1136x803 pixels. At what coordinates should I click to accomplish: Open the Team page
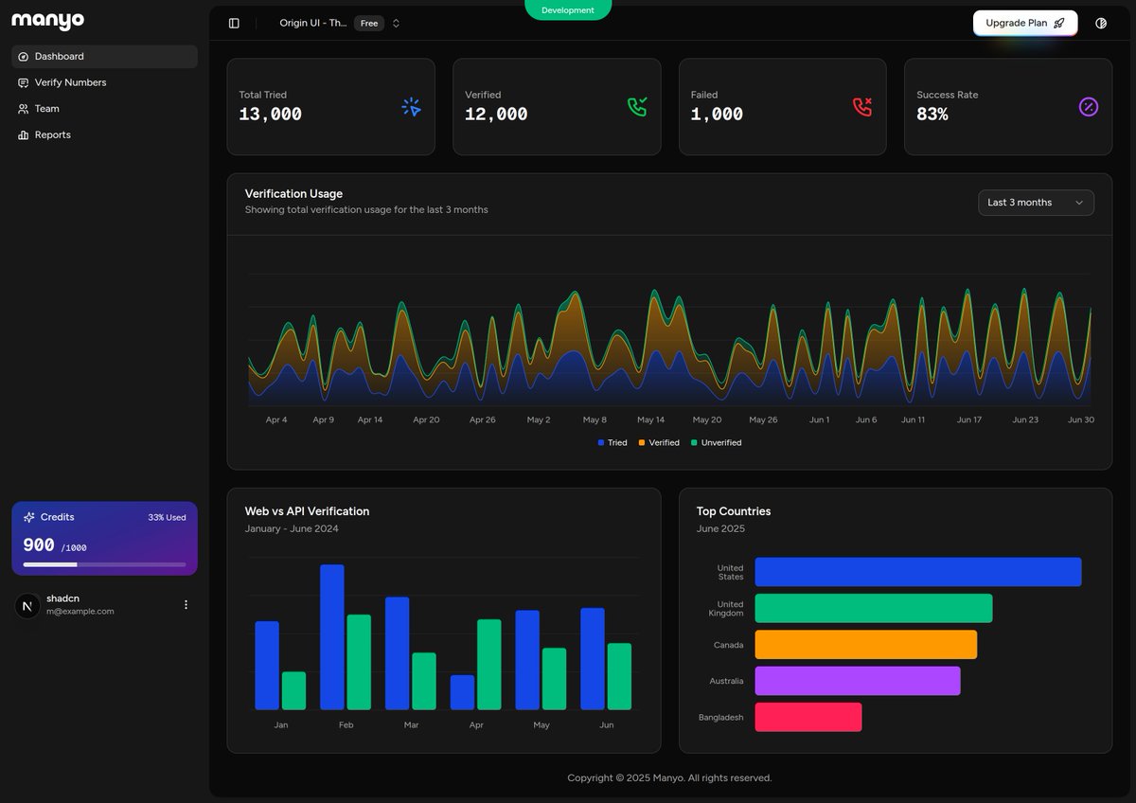point(104,109)
